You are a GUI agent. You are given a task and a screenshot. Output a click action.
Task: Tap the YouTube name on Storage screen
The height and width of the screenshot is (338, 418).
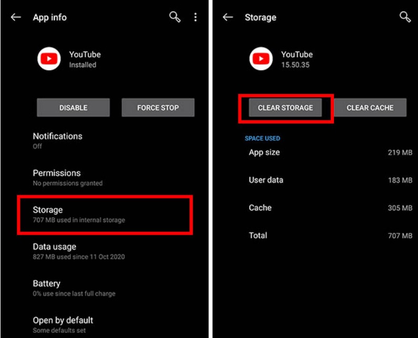coord(297,55)
